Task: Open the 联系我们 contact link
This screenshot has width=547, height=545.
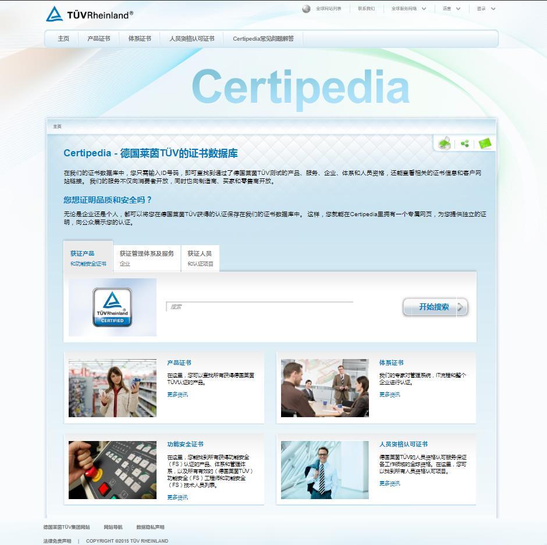Action: [x=366, y=9]
